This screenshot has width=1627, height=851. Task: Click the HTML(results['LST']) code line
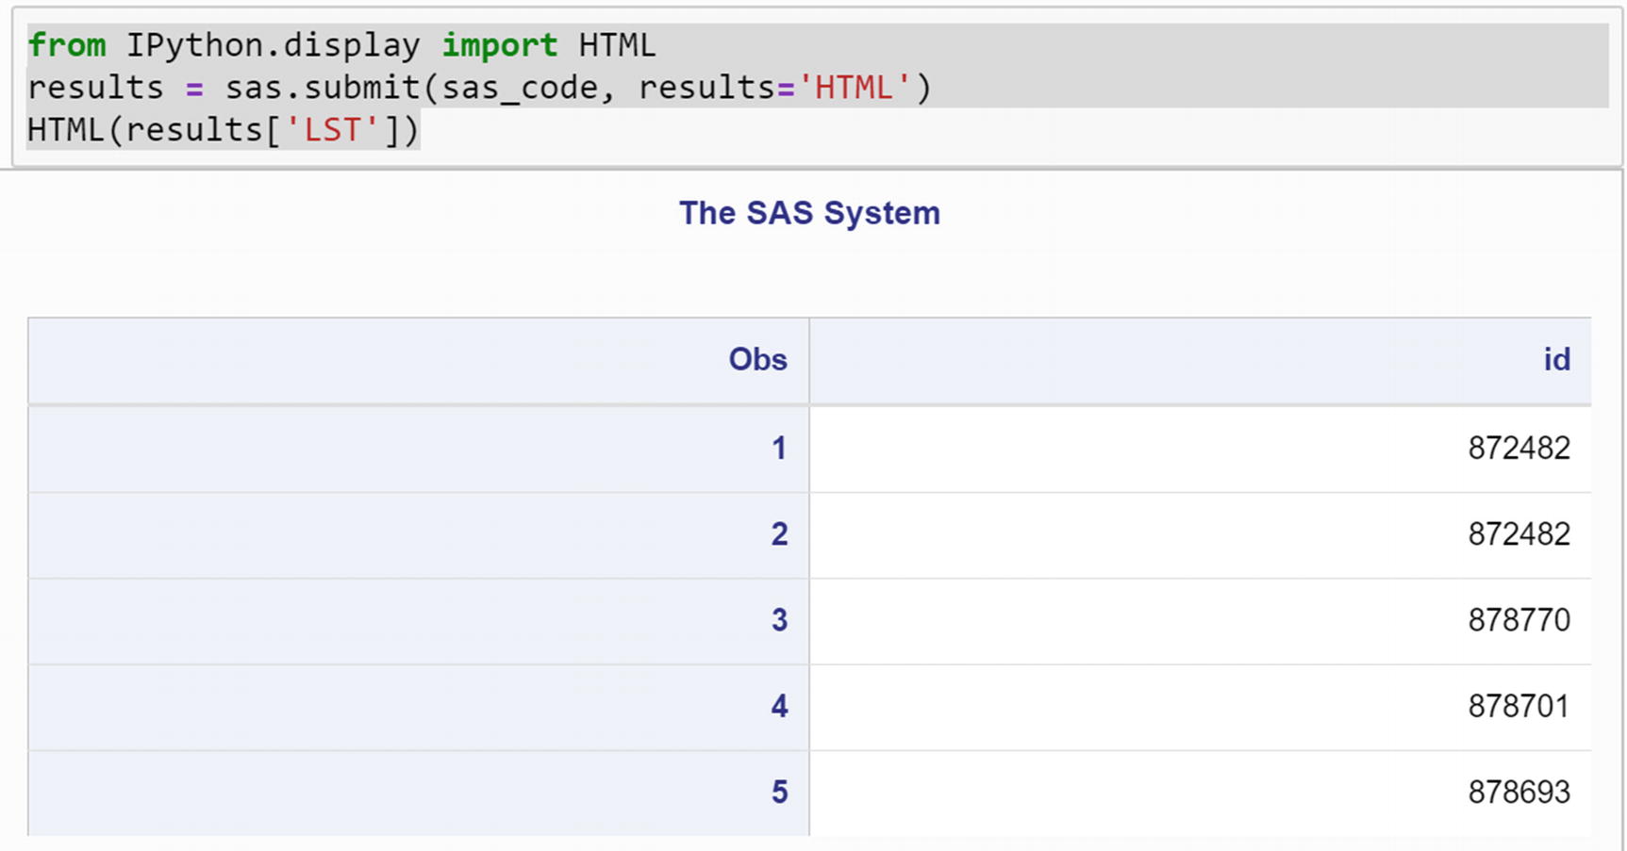(x=223, y=130)
